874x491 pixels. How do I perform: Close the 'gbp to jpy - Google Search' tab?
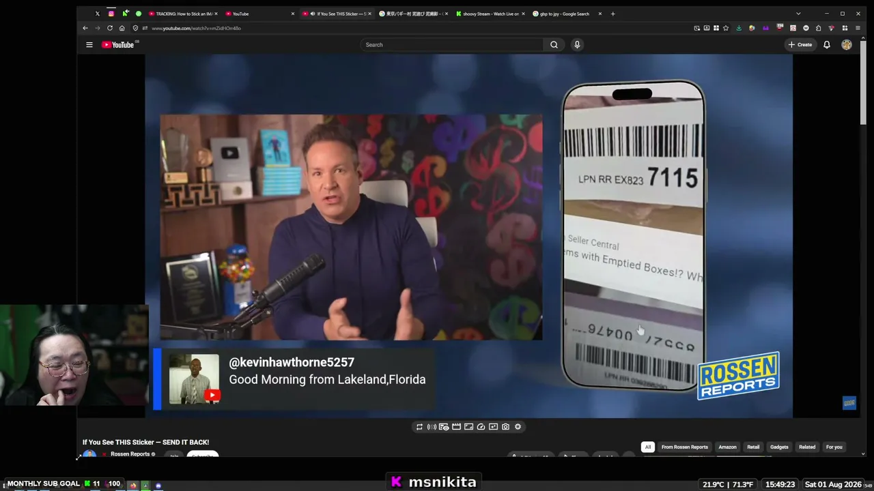pos(600,14)
